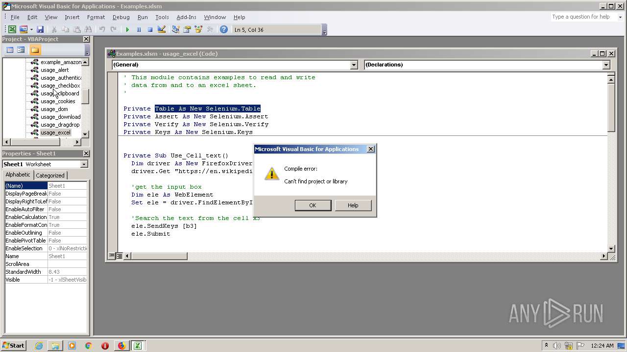This screenshot has height=352, width=627.
Task: Save Examples.xlsm with the floppy disk icon
Action: click(40, 30)
